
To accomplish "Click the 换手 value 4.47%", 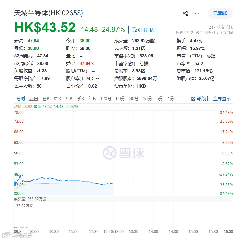I will 196,41.
